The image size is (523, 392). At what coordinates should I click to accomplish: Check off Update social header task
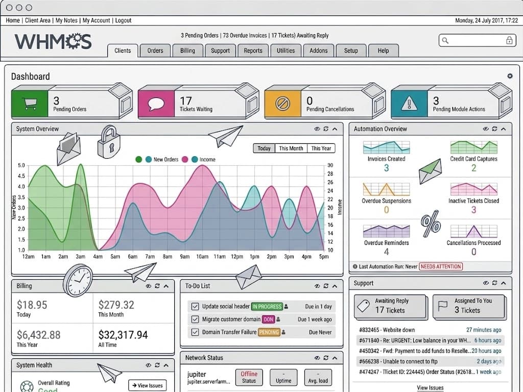click(x=195, y=306)
